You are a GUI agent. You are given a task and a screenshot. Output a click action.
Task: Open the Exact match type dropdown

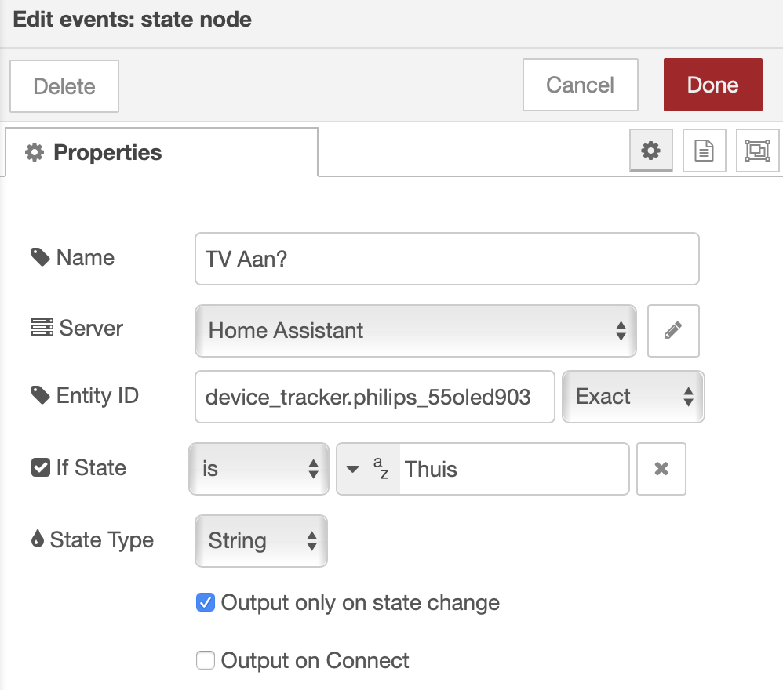point(633,397)
